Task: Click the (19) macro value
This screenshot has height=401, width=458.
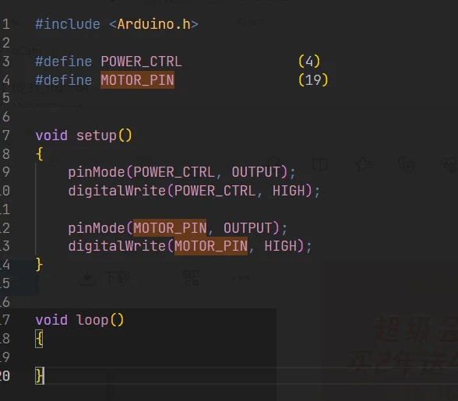Action: click(x=313, y=80)
